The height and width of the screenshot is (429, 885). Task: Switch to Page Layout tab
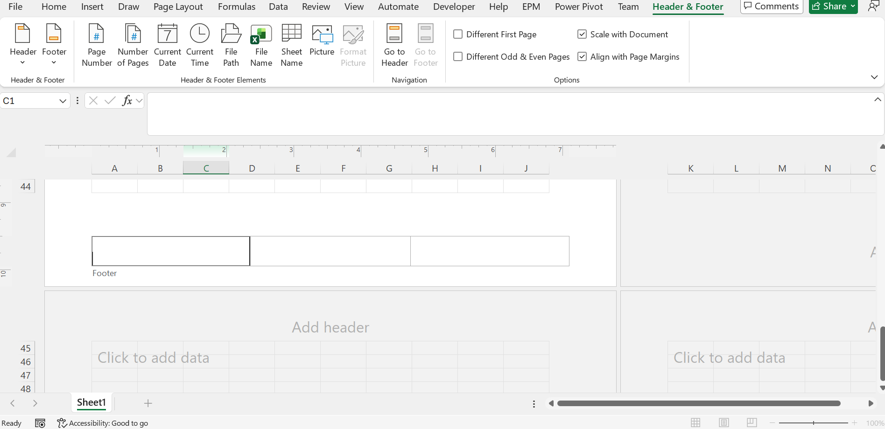(178, 7)
